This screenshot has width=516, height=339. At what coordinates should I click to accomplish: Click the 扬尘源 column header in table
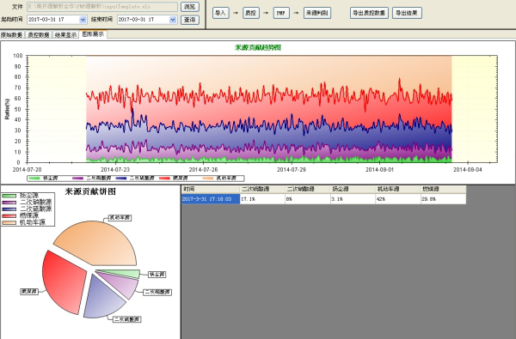[x=353, y=189]
